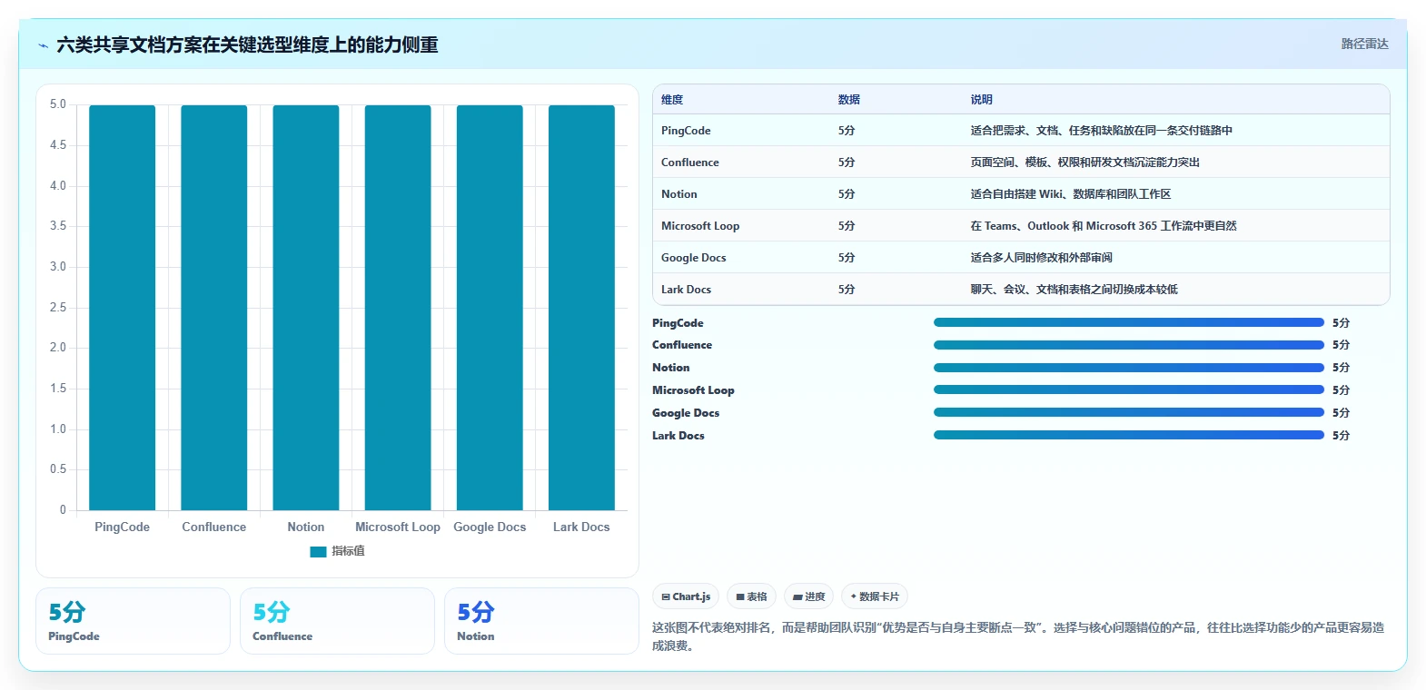Click the Microsoft Loop progress bar
Screen dimensions: 1426x690
[x=1129, y=389]
